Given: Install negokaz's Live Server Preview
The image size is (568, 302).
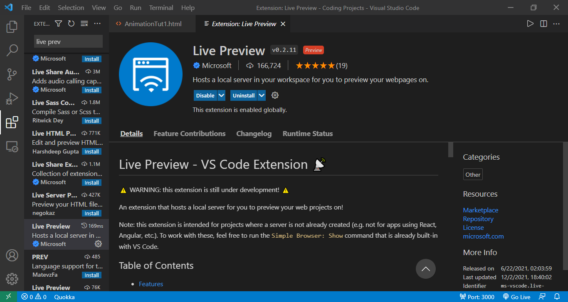Looking at the screenshot, I should [x=91, y=213].
